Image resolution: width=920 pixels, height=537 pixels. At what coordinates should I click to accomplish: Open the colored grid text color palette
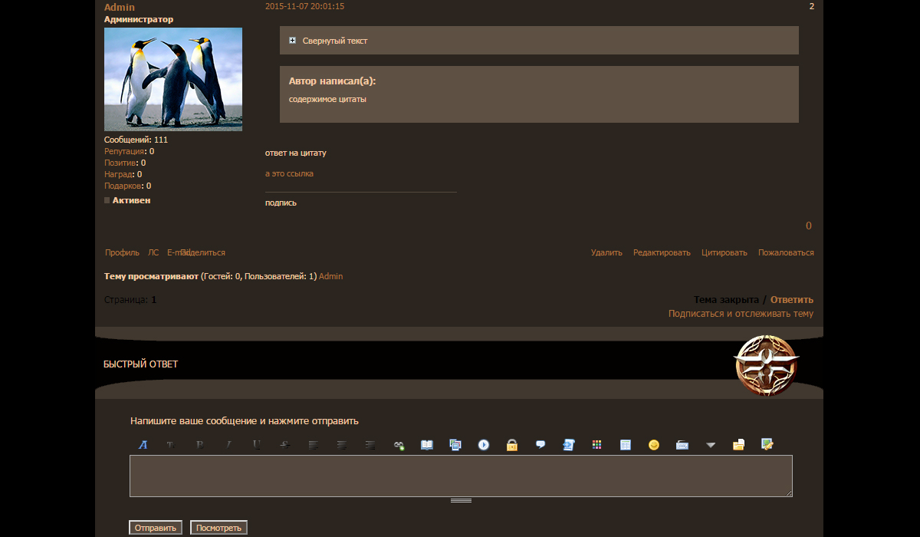click(x=597, y=445)
